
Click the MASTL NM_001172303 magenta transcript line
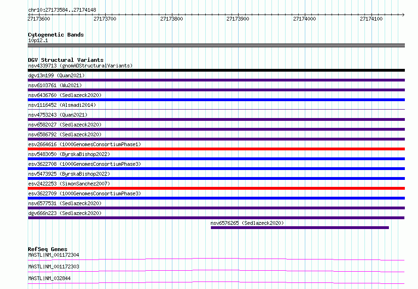tap(216, 271)
